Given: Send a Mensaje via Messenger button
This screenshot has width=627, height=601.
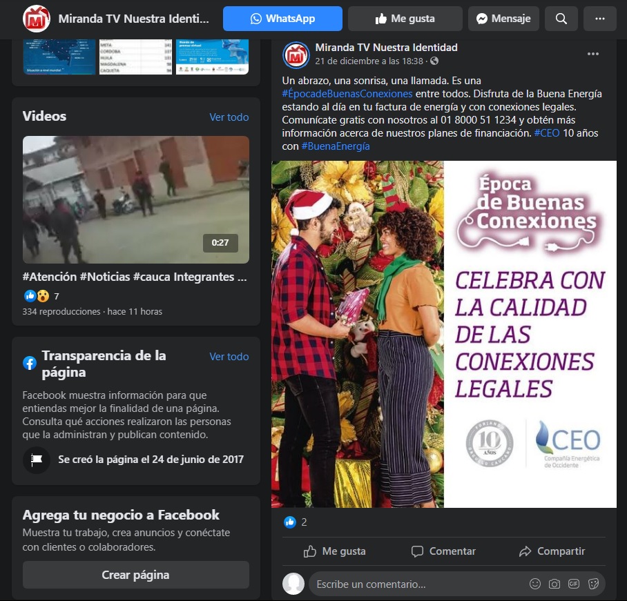Looking at the screenshot, I should coord(503,19).
